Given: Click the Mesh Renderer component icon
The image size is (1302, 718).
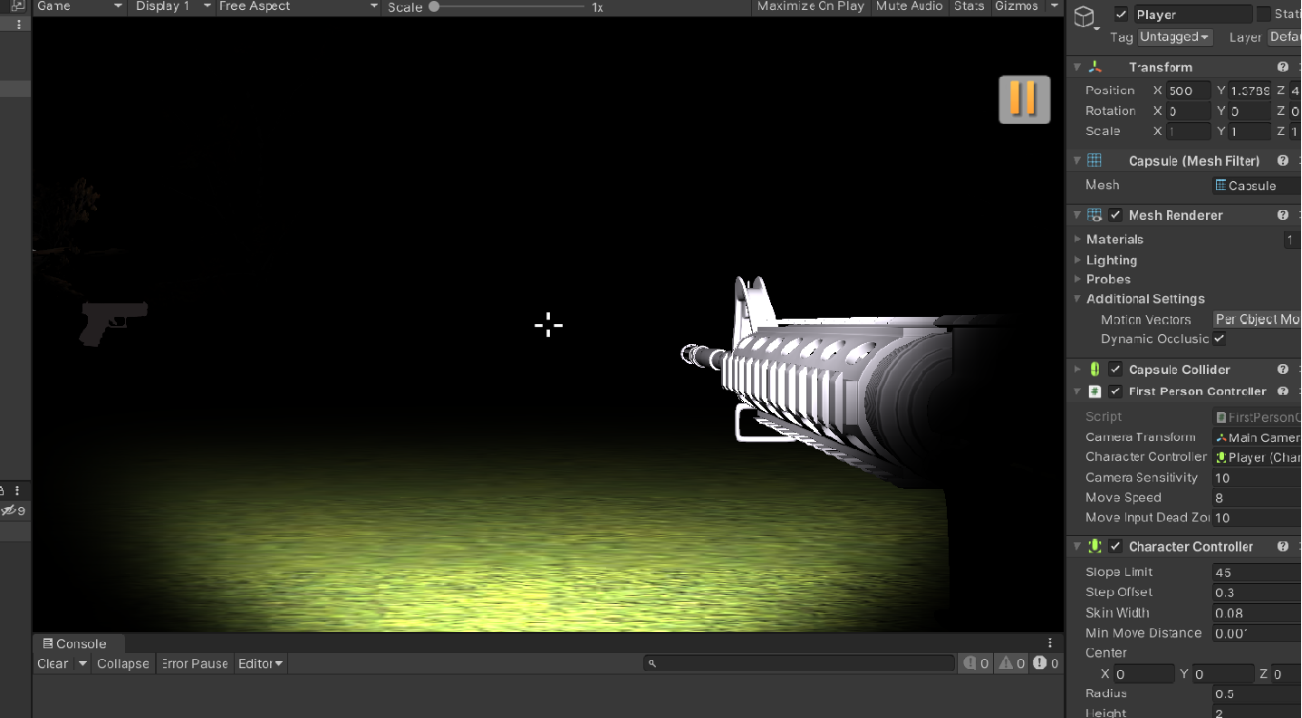Looking at the screenshot, I should click(x=1095, y=215).
